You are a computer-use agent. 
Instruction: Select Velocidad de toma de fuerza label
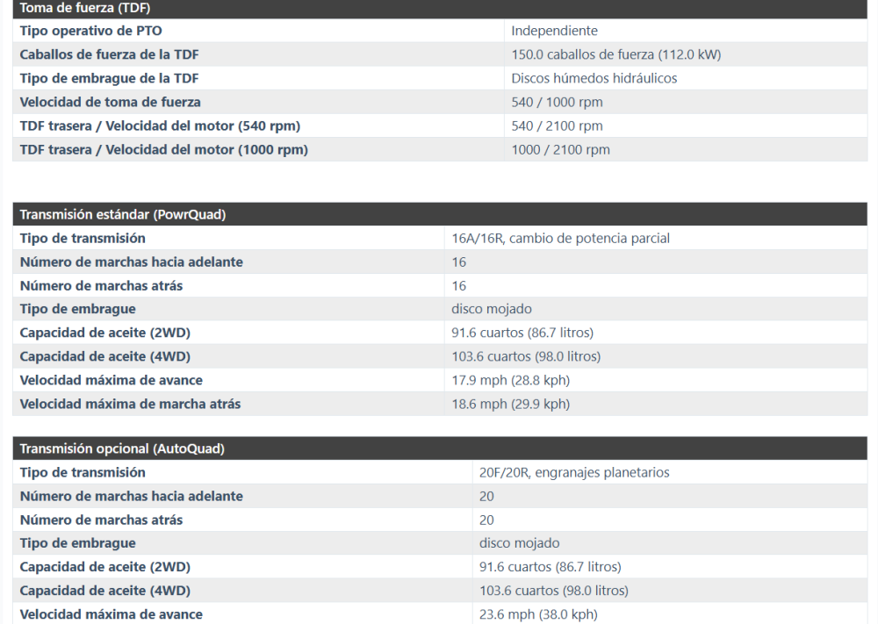(110, 102)
